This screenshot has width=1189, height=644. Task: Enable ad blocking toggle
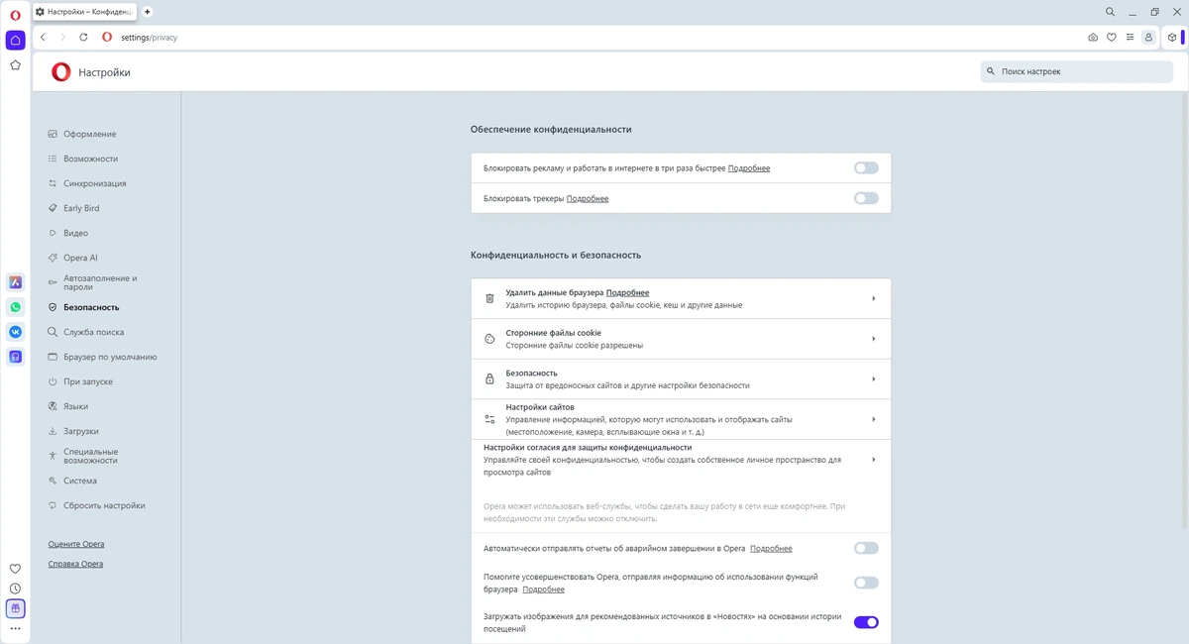click(866, 168)
